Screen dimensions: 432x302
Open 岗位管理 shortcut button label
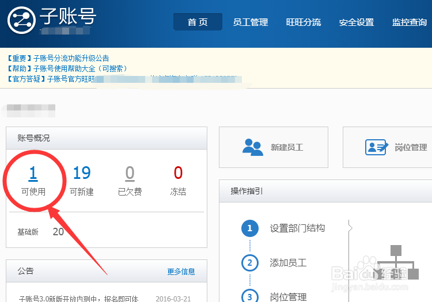coord(411,147)
